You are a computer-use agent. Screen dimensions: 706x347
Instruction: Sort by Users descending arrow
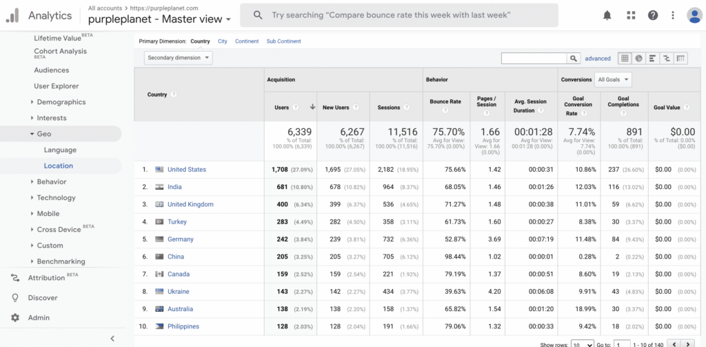(312, 107)
